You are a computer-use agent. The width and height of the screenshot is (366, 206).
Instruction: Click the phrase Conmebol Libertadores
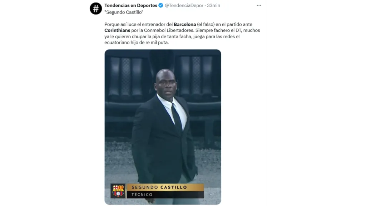click(169, 30)
